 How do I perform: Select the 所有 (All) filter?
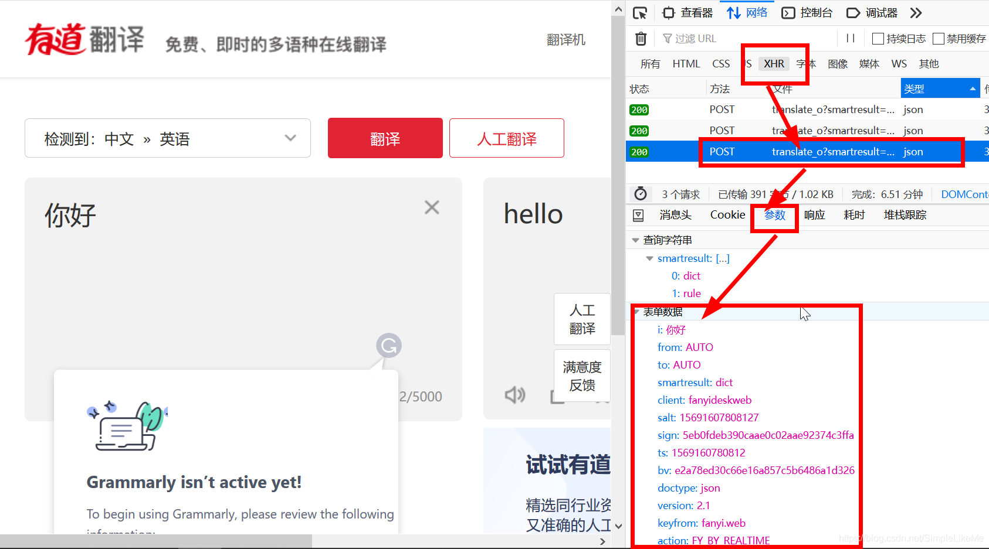click(x=651, y=64)
